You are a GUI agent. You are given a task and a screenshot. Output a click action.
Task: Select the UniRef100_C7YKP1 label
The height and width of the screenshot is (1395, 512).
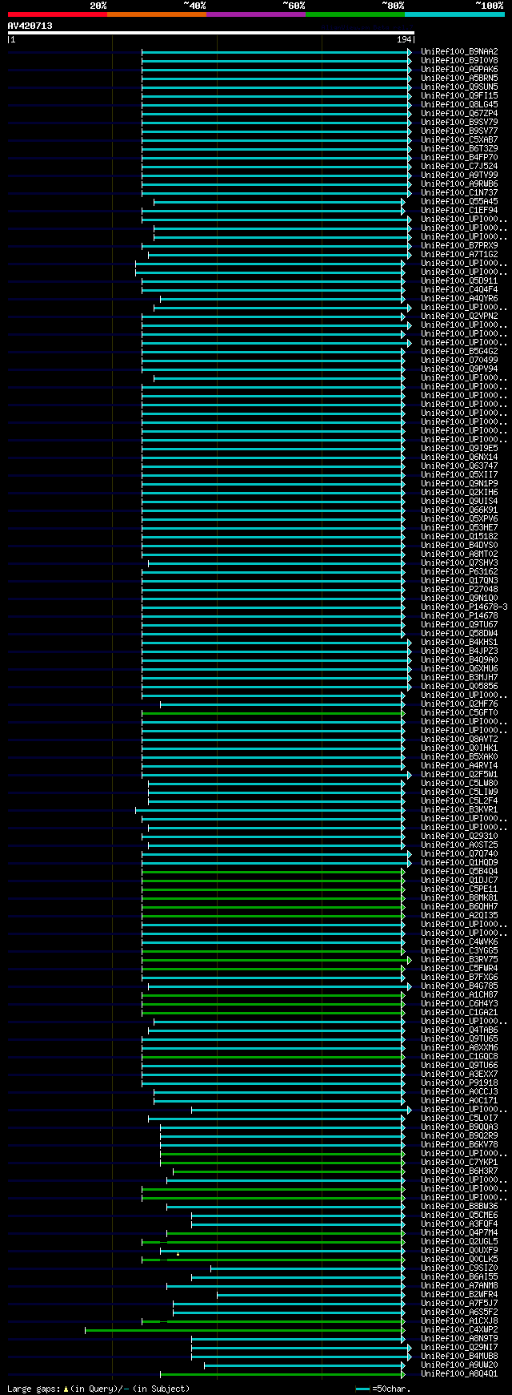pos(459,1162)
